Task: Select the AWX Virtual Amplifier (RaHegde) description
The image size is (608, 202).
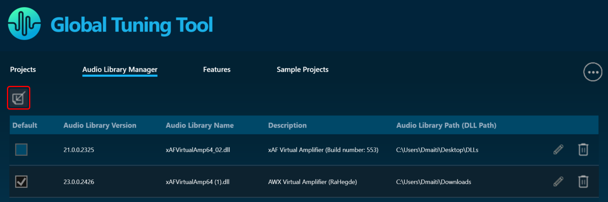Action: [x=312, y=182]
